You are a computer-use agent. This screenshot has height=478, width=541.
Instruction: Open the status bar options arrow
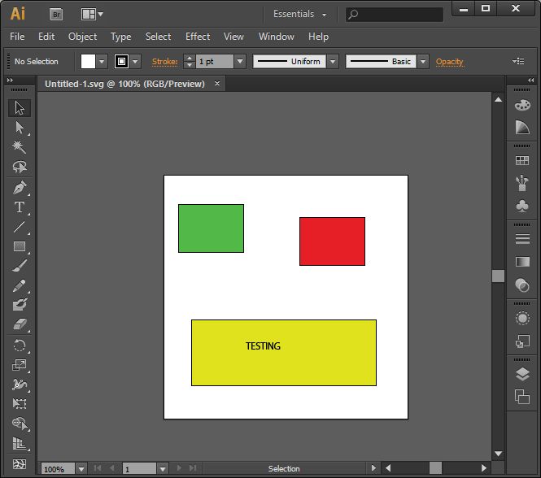(x=373, y=468)
